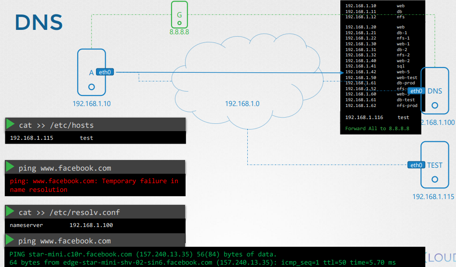Image resolution: width=456 pixels, height=267 pixels.
Task: Click DNS table row 192.168.1.22 nfs-1
Action: click(377, 38)
